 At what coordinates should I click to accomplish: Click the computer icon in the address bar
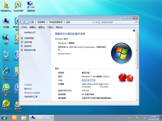click(33, 22)
